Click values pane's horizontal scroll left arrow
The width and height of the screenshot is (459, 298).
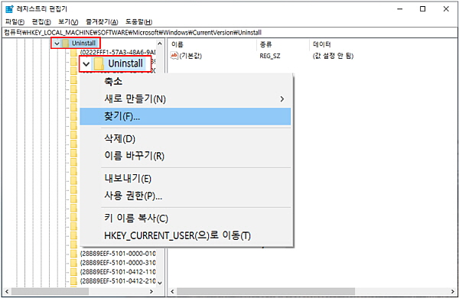(x=172, y=292)
